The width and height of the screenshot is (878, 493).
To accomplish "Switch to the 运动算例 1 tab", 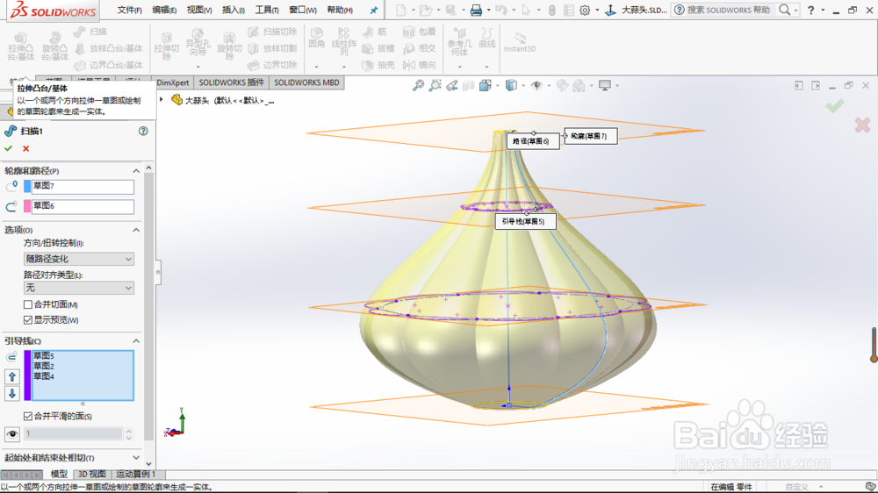I will point(136,474).
